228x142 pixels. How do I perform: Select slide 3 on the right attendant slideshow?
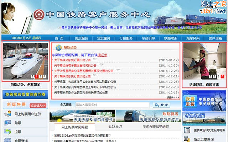218,76
